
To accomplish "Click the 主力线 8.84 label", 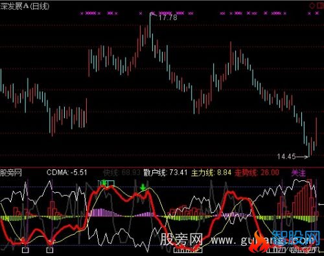I will (x=211, y=173).
